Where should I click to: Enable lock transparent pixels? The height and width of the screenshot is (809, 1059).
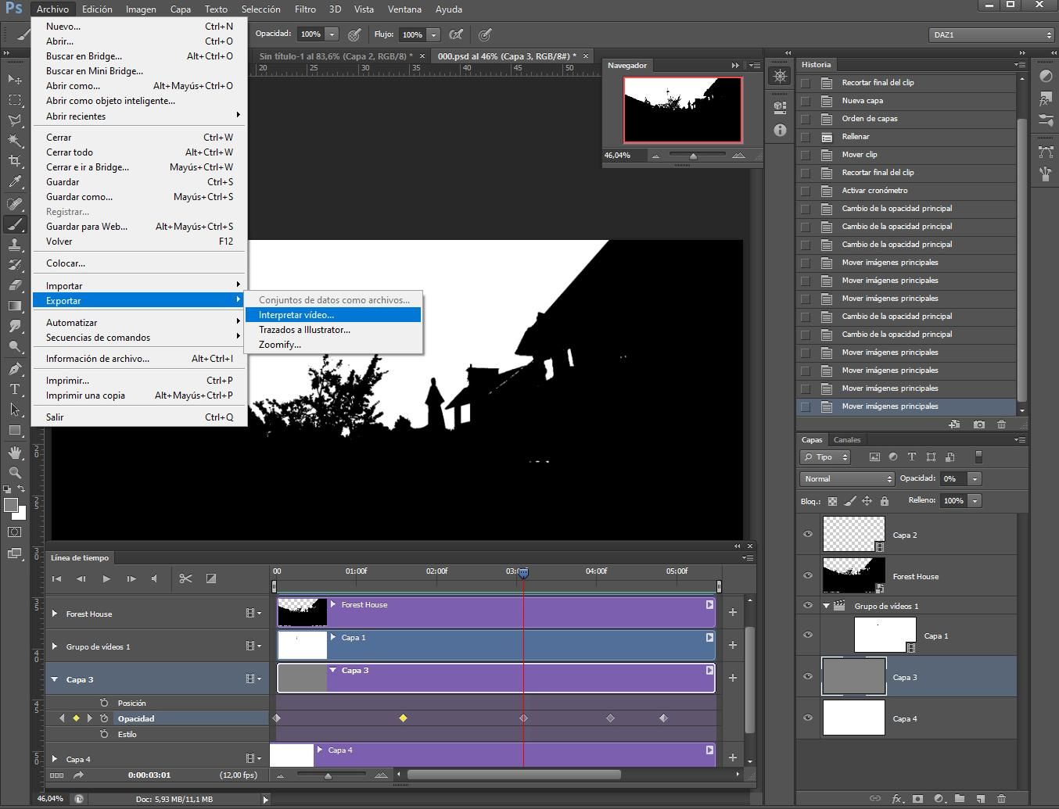(832, 500)
